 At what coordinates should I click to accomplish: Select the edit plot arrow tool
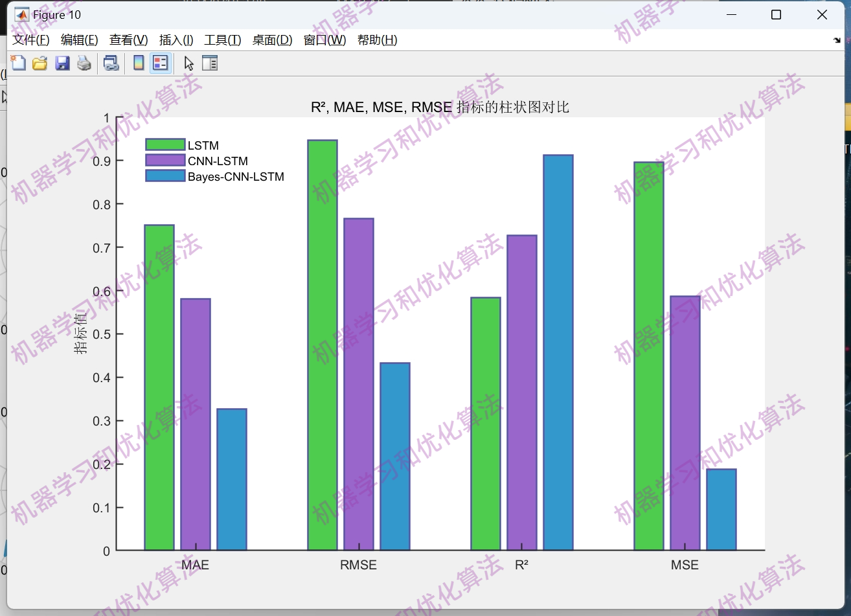click(188, 63)
